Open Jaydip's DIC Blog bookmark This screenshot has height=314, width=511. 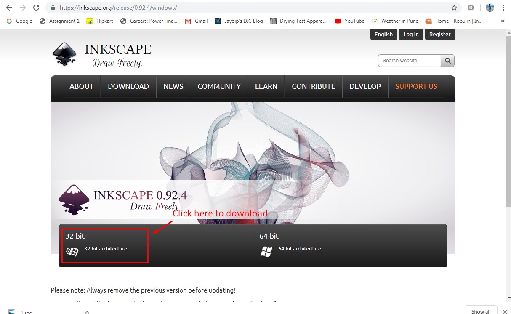239,21
